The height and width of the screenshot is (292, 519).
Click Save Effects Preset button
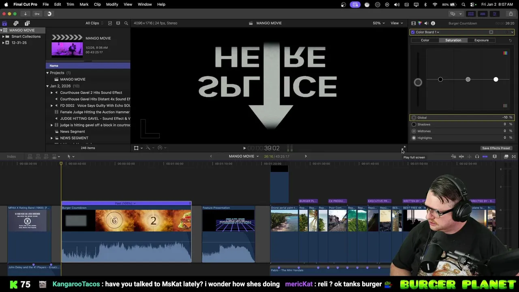tap(496, 148)
